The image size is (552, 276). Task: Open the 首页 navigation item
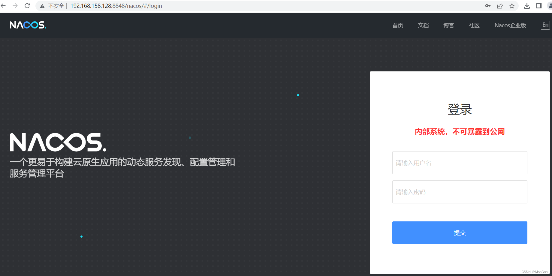[x=398, y=25]
